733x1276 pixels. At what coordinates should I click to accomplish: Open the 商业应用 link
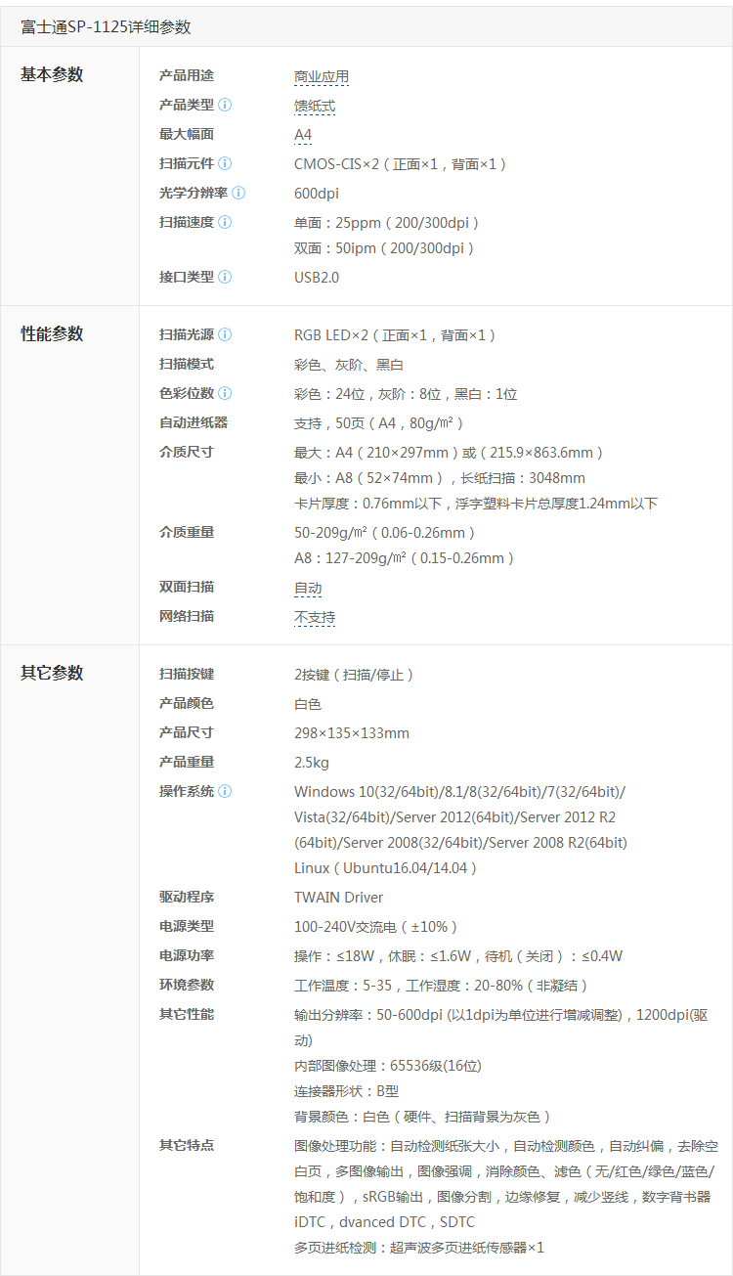tap(322, 76)
